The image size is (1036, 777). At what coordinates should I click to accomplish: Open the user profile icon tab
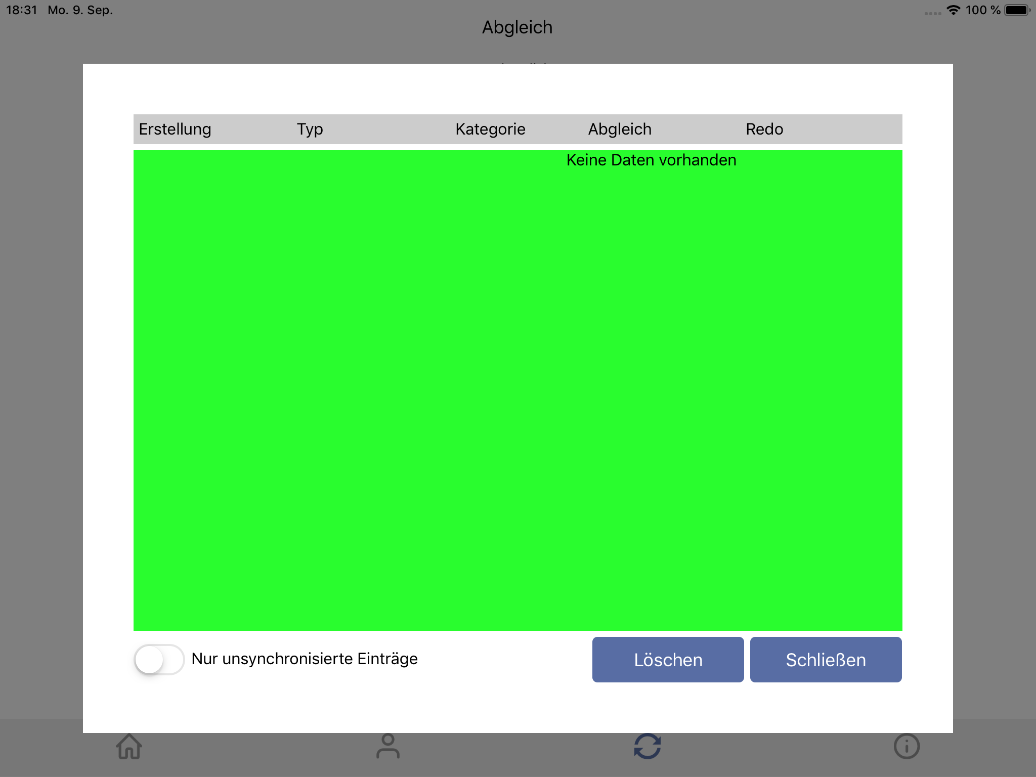pyautogui.click(x=388, y=747)
